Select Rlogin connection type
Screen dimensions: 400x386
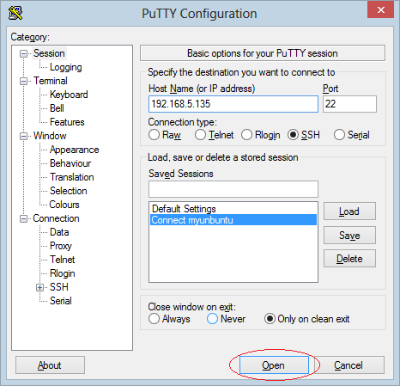point(246,135)
